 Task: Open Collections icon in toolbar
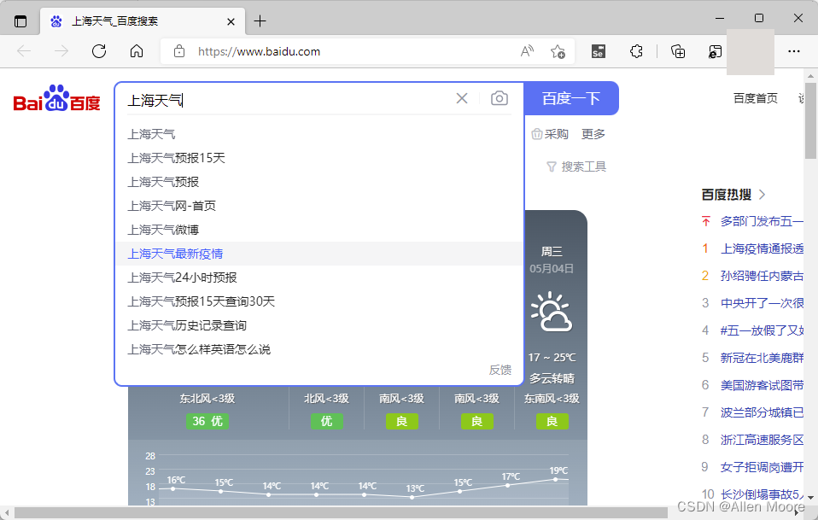pos(678,51)
